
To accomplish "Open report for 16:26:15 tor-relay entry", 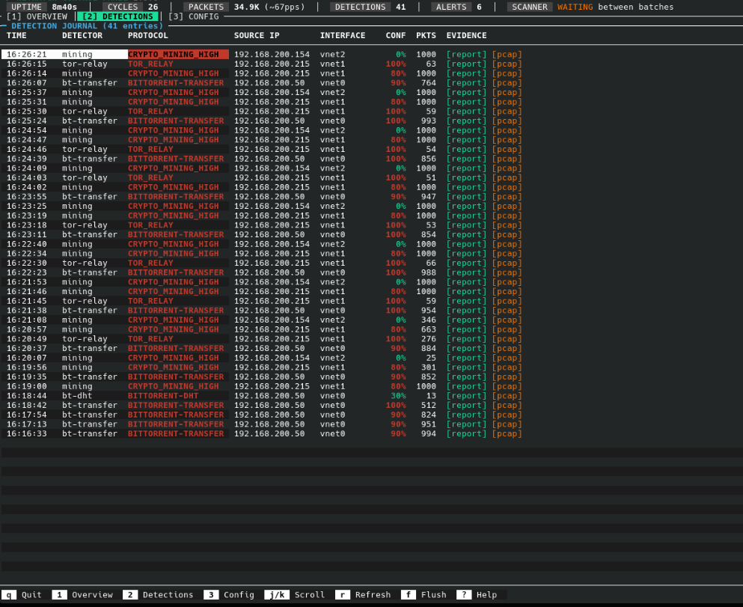I will coord(466,64).
